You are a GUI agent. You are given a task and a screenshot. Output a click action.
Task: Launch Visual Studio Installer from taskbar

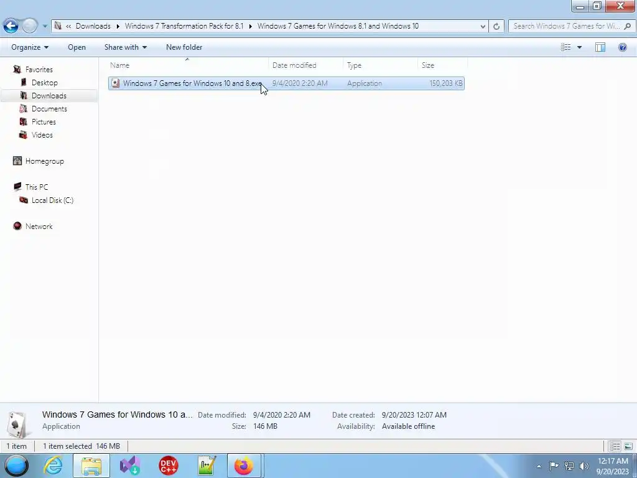pyautogui.click(x=130, y=466)
